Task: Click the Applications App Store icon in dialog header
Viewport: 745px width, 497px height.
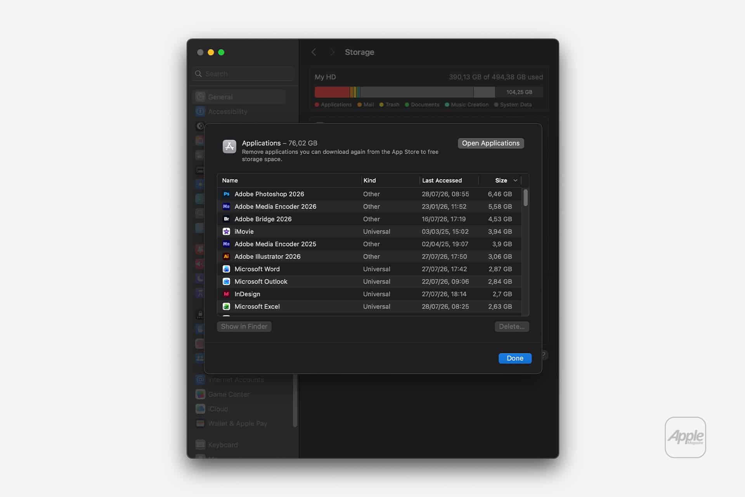Action: (x=229, y=146)
